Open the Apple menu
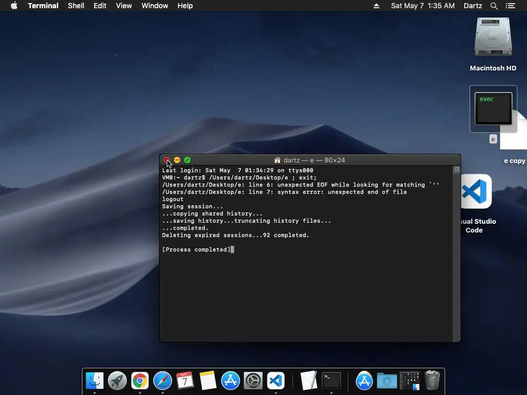527x395 pixels. tap(14, 5)
